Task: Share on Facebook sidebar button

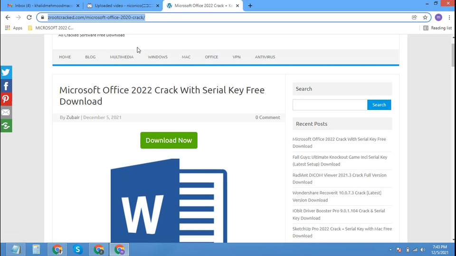Action: [x=6, y=86]
